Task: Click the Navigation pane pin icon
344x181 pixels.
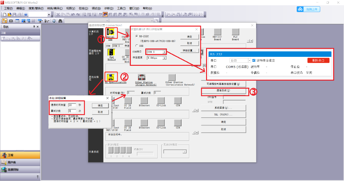Action: click(x=34, y=27)
